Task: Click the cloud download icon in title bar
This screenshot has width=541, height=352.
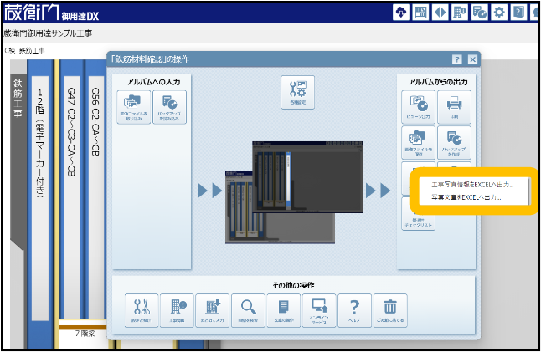Action: (400, 13)
